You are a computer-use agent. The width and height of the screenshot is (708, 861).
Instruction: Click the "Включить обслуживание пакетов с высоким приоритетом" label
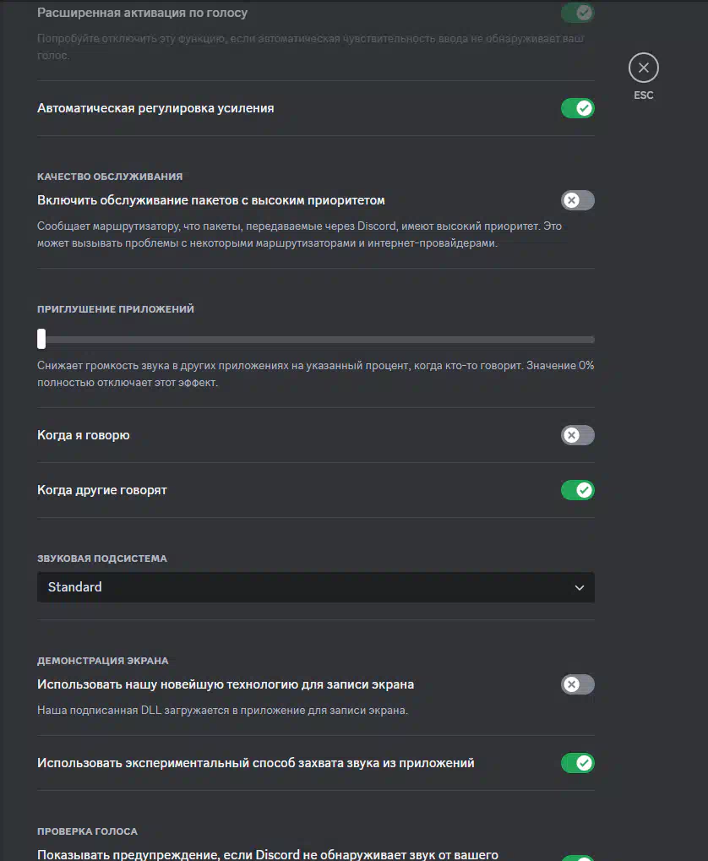tap(211, 200)
